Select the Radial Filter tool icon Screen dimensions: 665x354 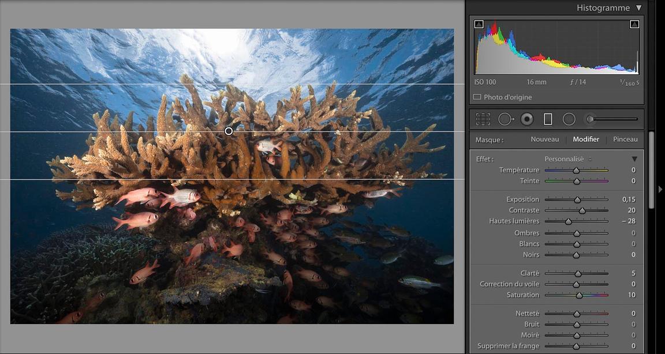(569, 119)
